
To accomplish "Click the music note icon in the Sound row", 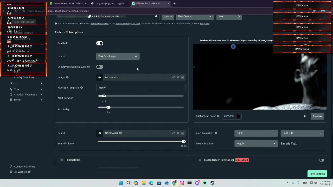I will (100, 133).
